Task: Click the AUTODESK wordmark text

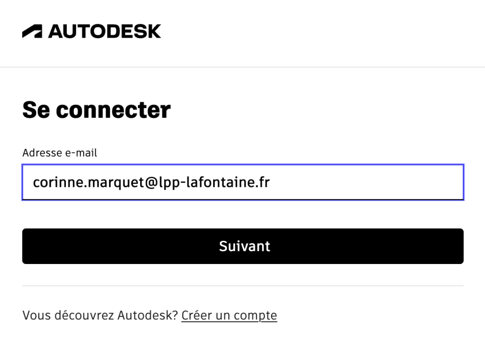Action: (105, 31)
